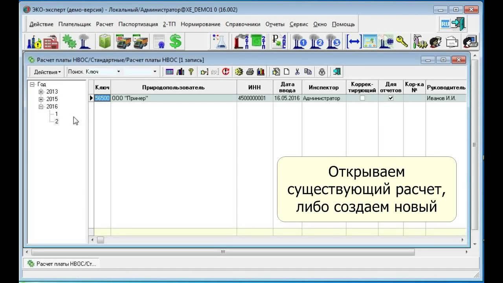The image size is (503, 283).
Task: Click the city with warning sign icon
Action: click(35, 41)
